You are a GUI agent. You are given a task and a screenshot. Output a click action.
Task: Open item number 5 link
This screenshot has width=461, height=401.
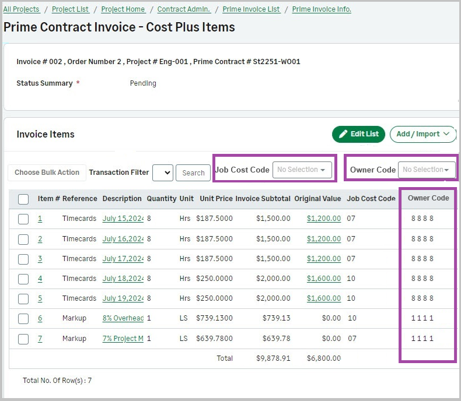40,298
